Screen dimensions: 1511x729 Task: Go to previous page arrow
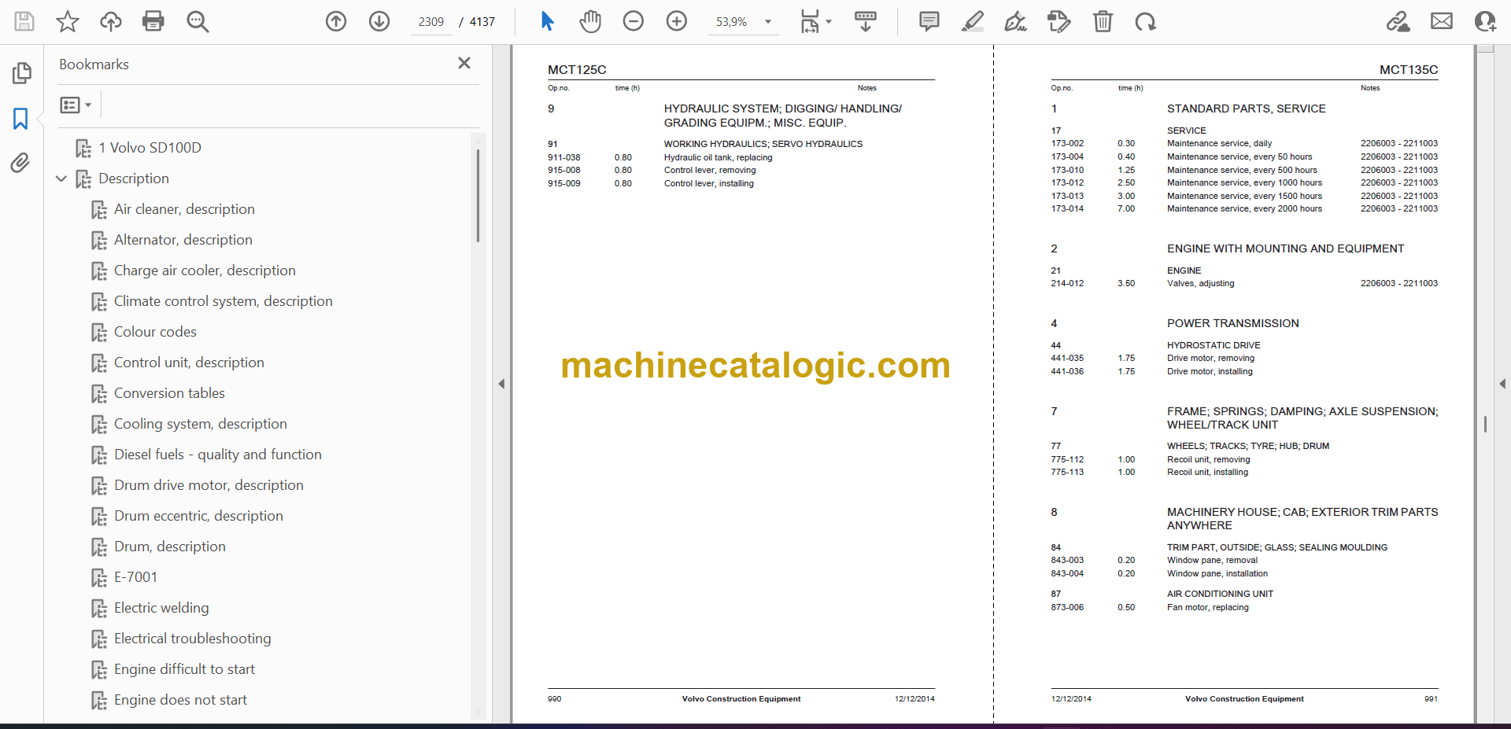click(x=336, y=21)
